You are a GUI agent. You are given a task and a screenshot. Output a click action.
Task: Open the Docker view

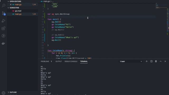click(3, 43)
